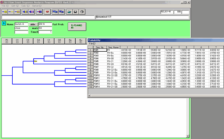Click the mark field containing SA
Image resolution: width=224 pixels, height=139 pixels.
pos(45,28)
